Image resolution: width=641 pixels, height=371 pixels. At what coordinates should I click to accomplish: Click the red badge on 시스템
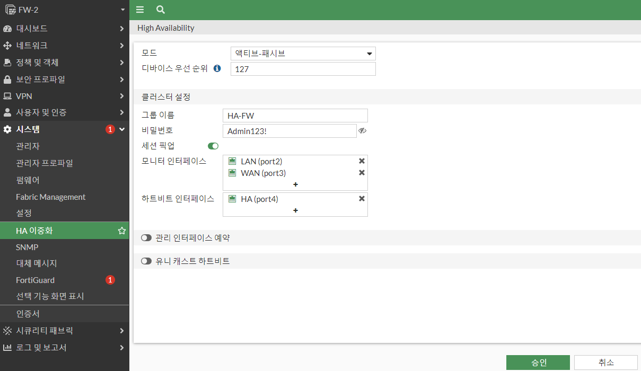[x=110, y=129]
